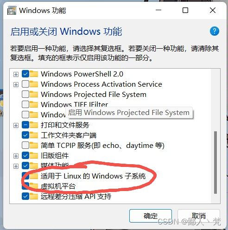Select 适用于 Linux 的 Windows 子系统 item

point(93,176)
